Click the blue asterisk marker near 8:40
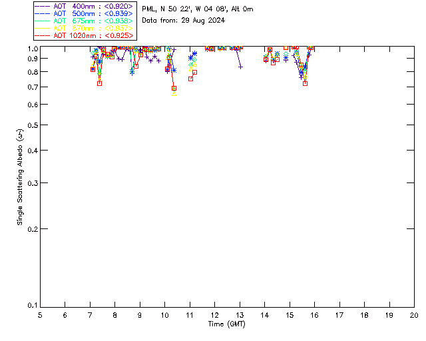The image size is (426, 341). (132, 72)
